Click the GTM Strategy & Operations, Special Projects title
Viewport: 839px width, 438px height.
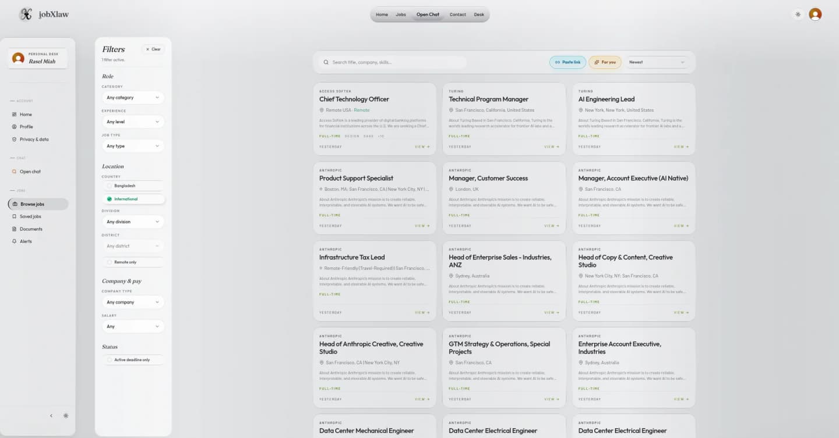pos(499,348)
